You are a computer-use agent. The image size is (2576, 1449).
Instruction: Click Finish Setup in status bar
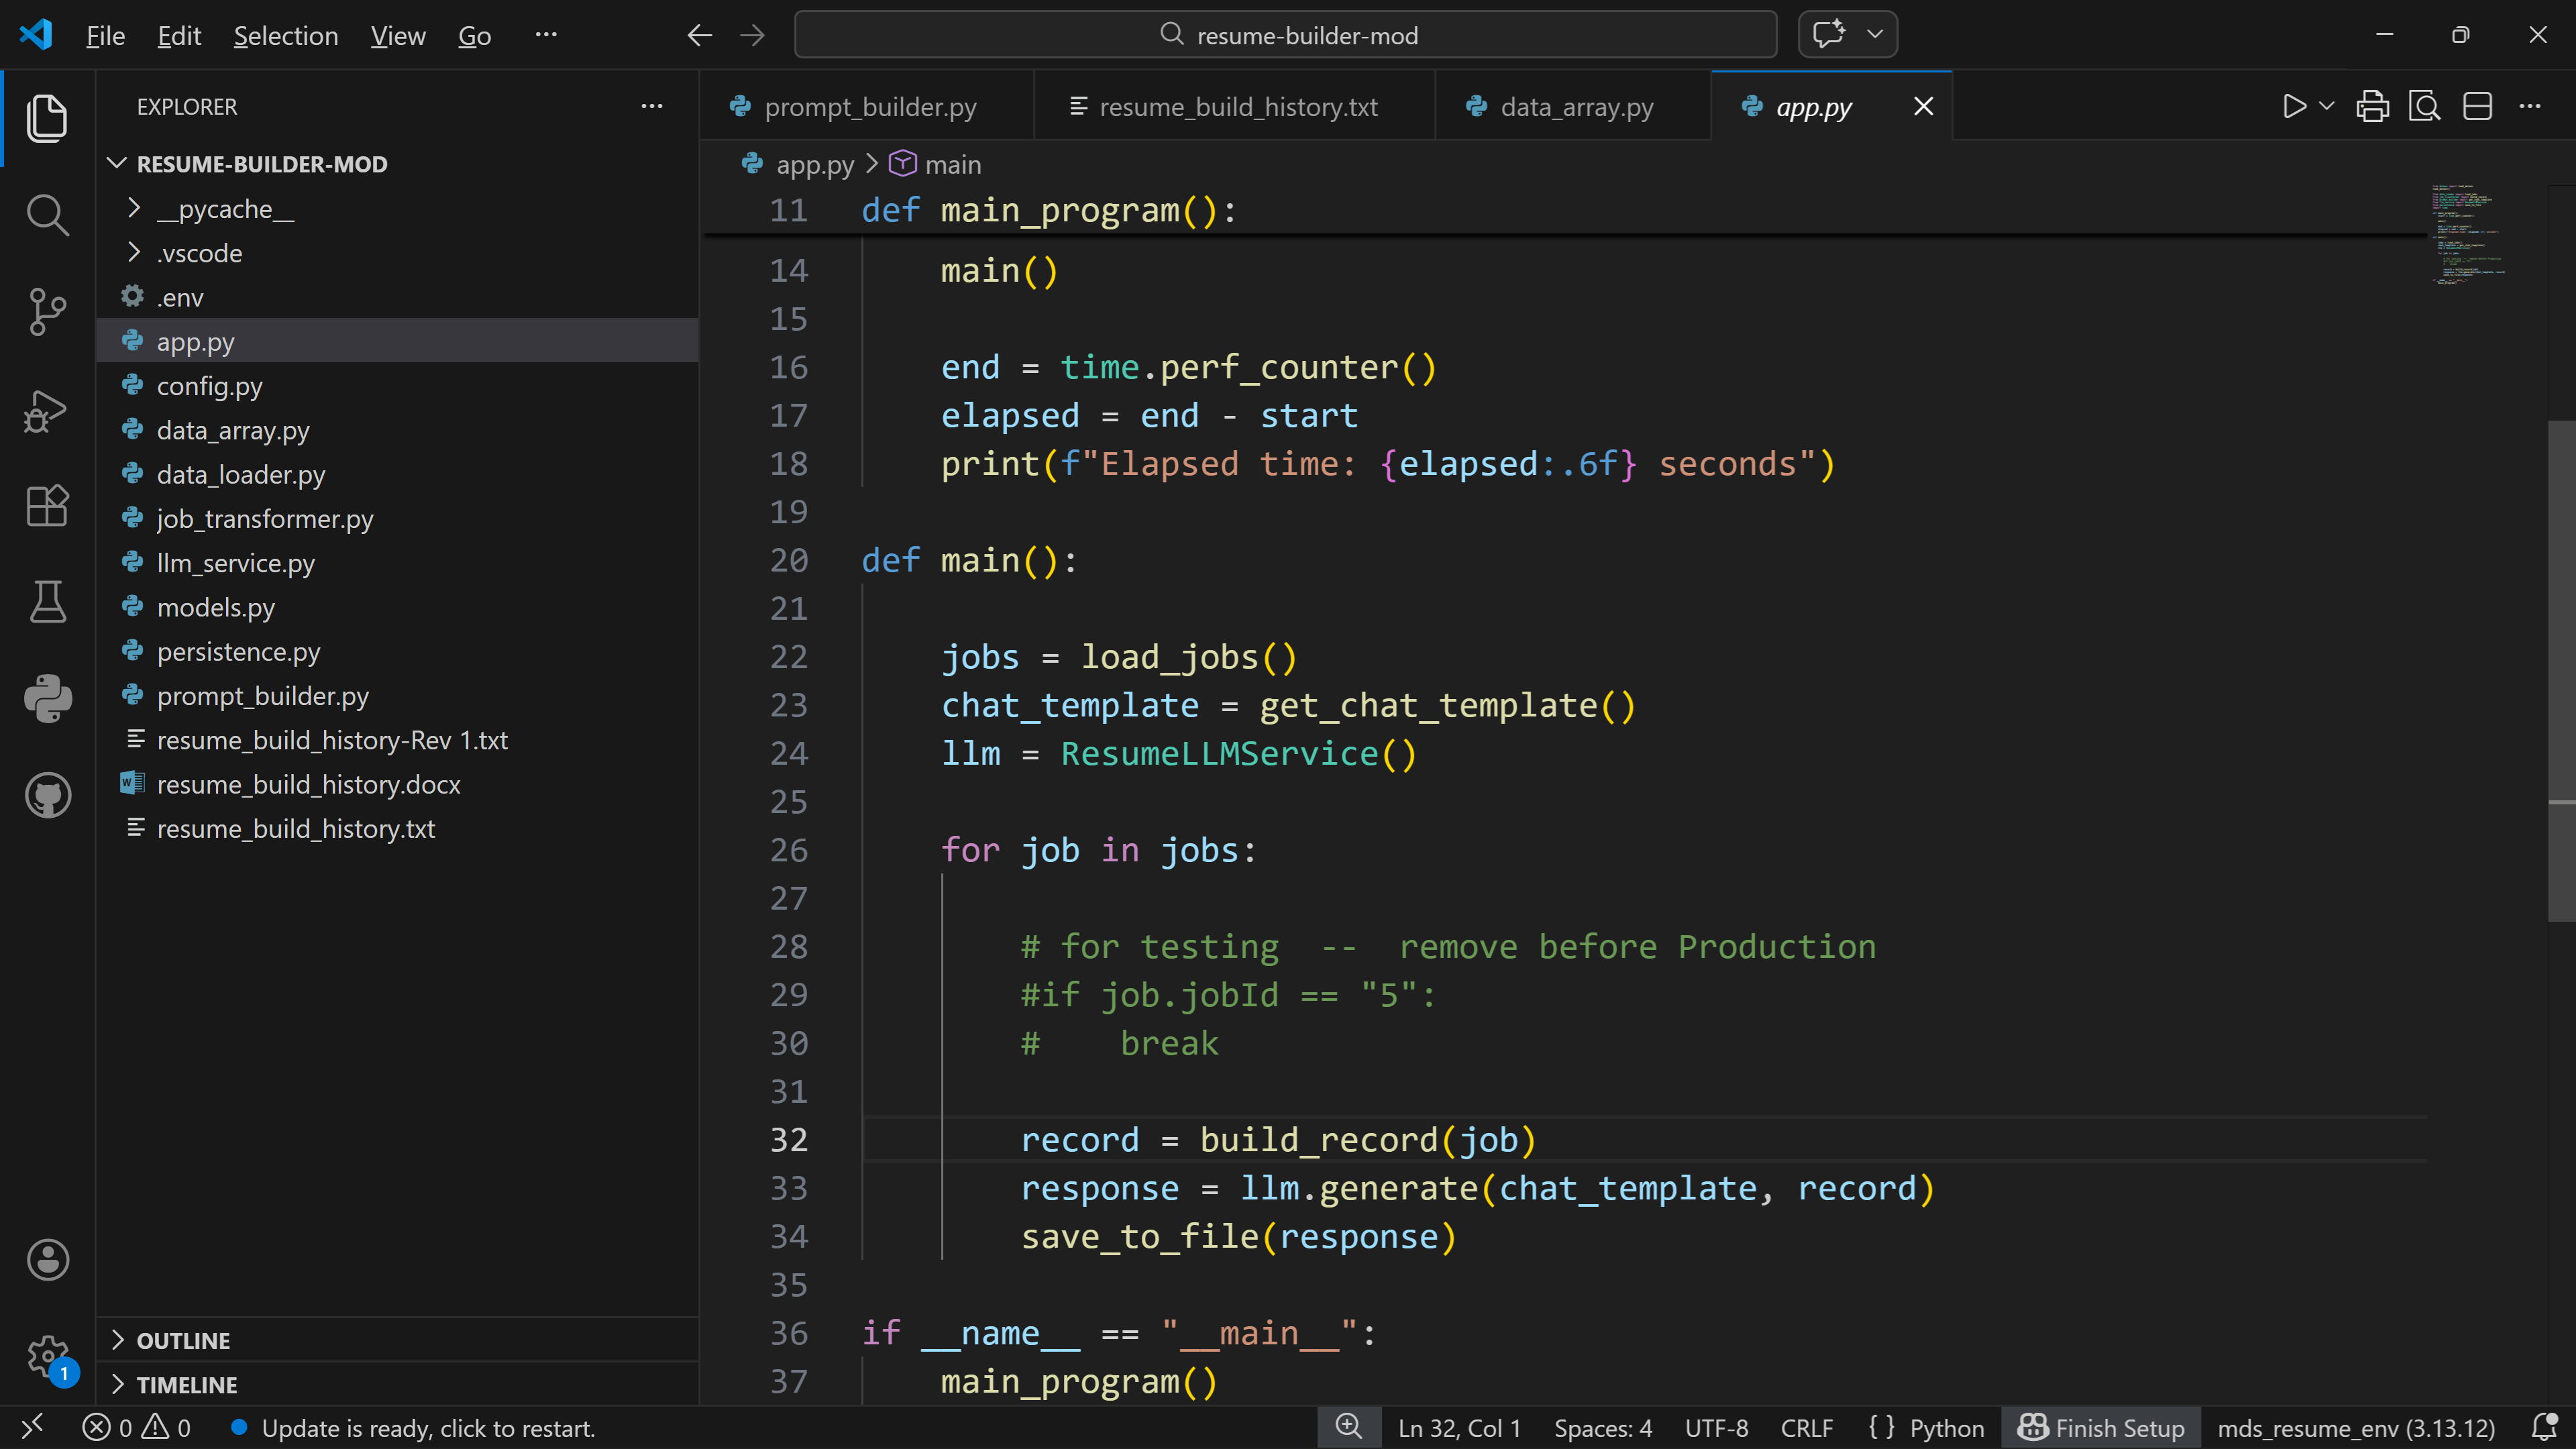[2101, 1427]
